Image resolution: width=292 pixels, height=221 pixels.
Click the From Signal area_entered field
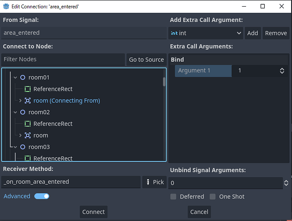(x=84, y=33)
